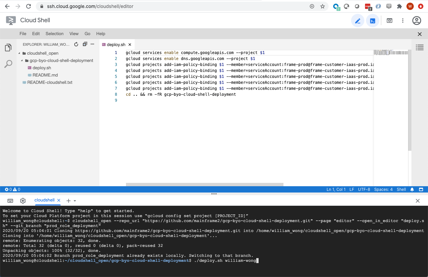Open the new-terminal dropdown arrow
The width and height of the screenshot is (428, 277).
pyautogui.click(x=75, y=200)
